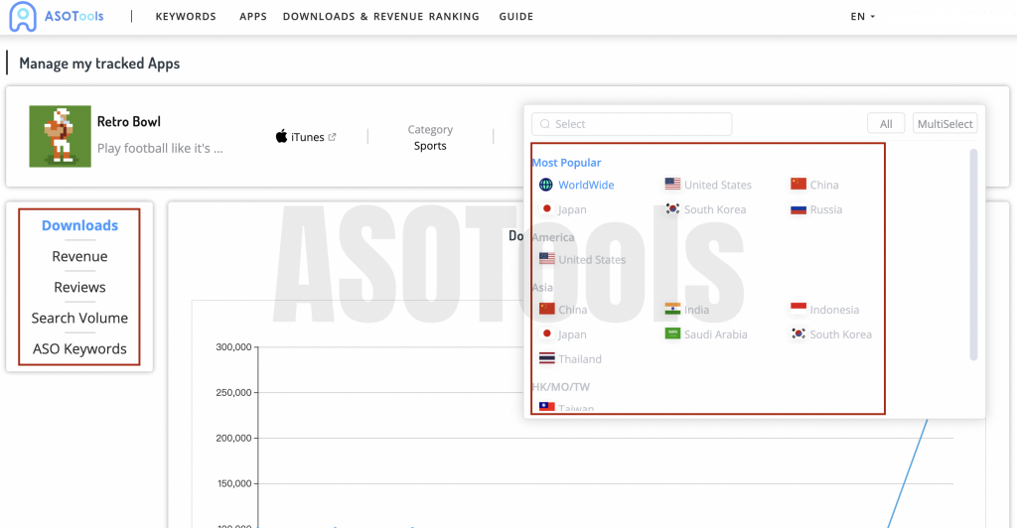
Task: Select Japan text under Asia
Action: pyautogui.click(x=572, y=334)
